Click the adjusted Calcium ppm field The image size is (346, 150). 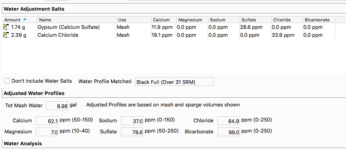47,121
